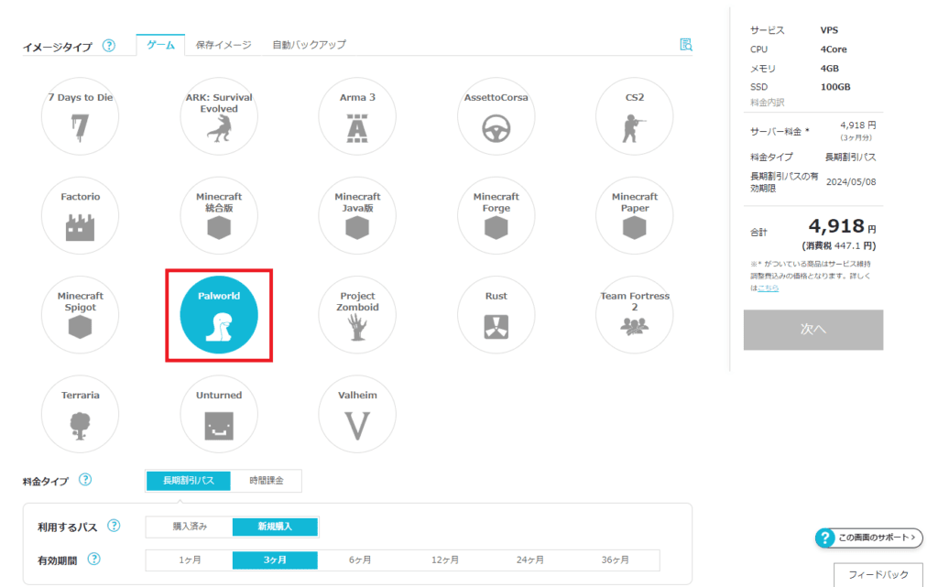Choose the Minecraft Java版 image
938x587 pixels.
click(x=357, y=215)
